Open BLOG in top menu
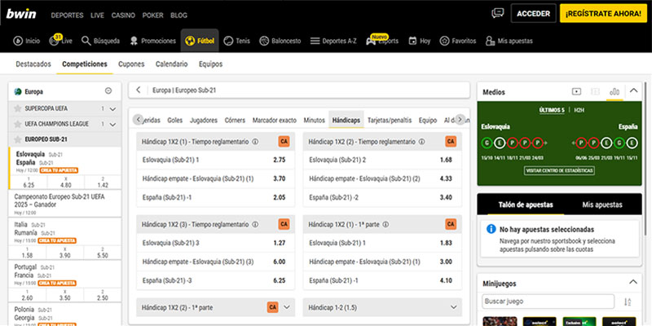This screenshot has height=326, width=652. [178, 15]
